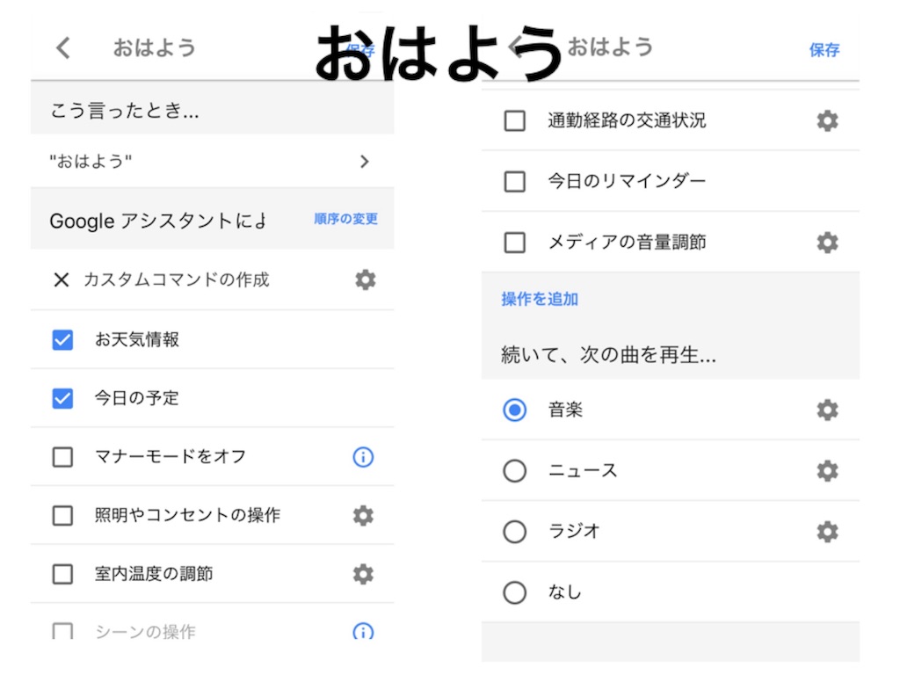The image size is (900, 675).
Task: Open gear settings for 通勤経路の交通状況
Action: (826, 120)
